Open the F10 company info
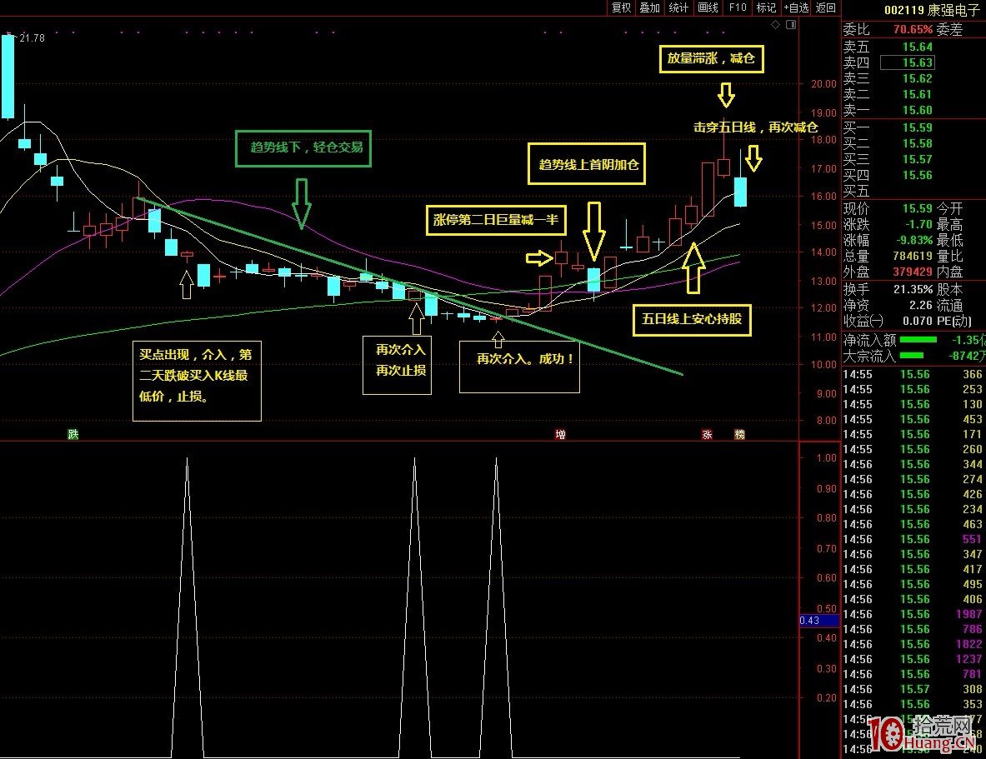The height and width of the screenshot is (759, 986). [x=738, y=7]
